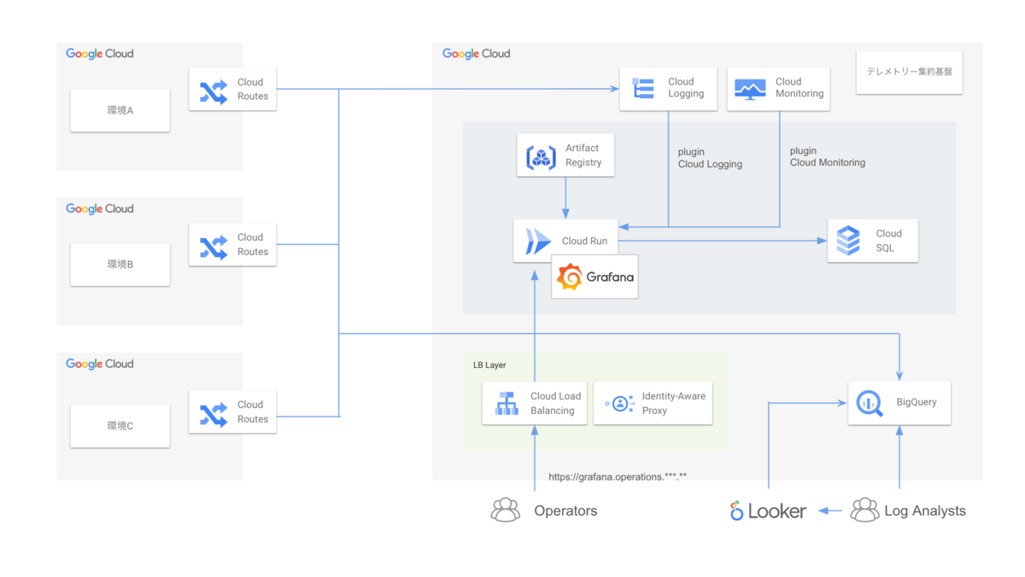Click the 'Cloud Logging' text label
The image size is (1025, 577).
tap(686, 88)
